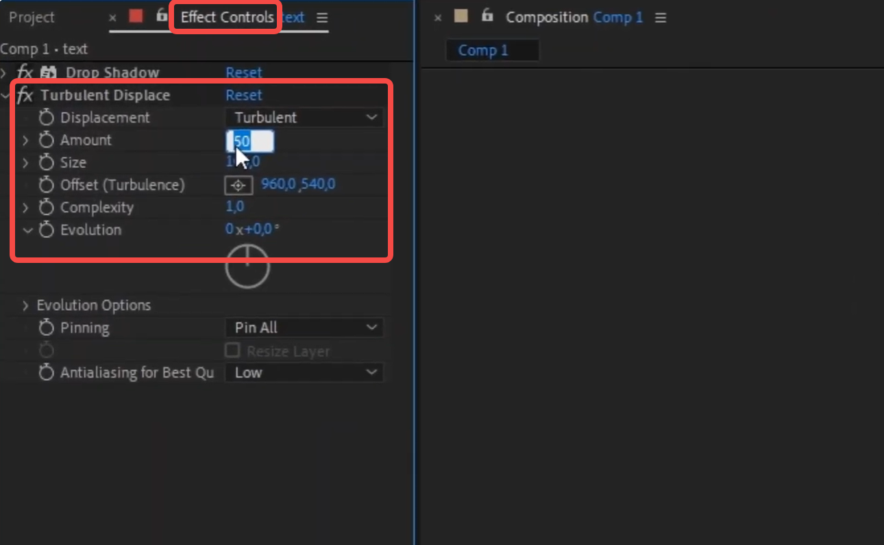
Task: Expand the Amount property
Action: [25, 140]
